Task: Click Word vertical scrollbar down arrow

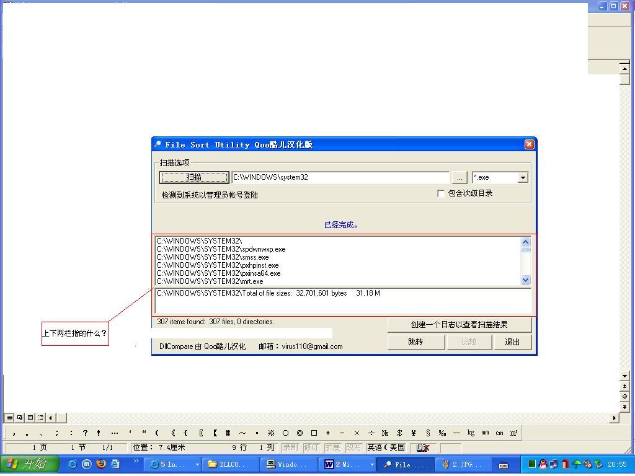Action: point(624,376)
